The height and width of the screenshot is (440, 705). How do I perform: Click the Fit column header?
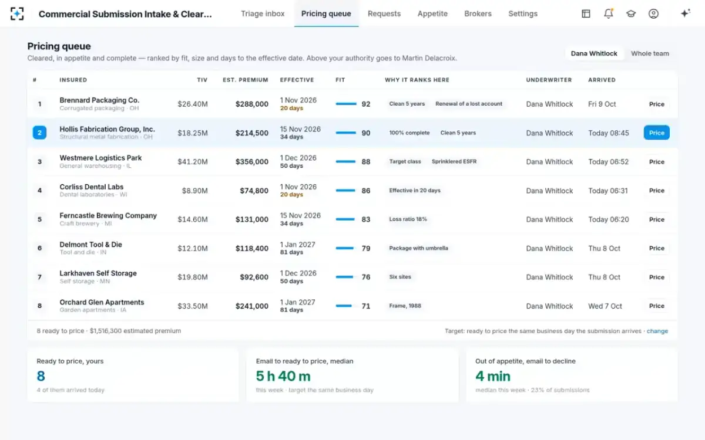340,80
